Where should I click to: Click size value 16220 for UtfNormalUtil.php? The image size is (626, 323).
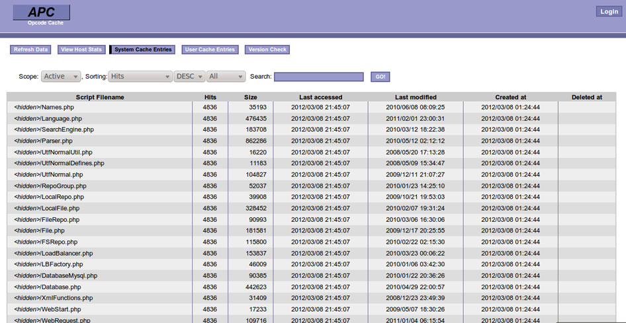(x=258, y=152)
